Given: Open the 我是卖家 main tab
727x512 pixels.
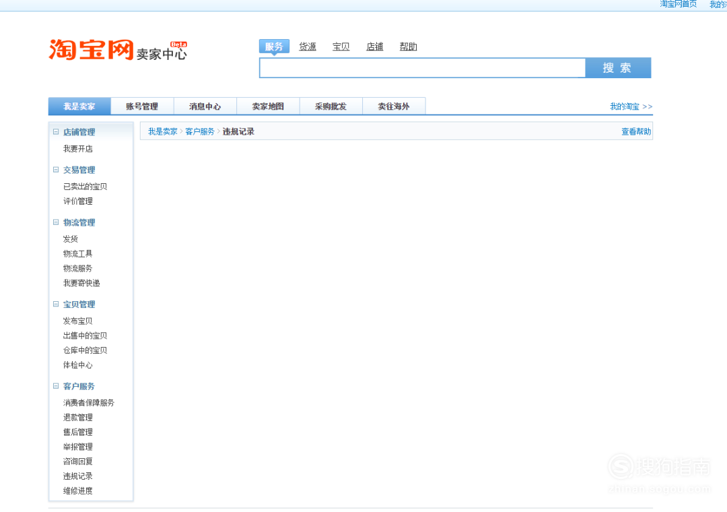Looking at the screenshot, I should coord(79,106).
